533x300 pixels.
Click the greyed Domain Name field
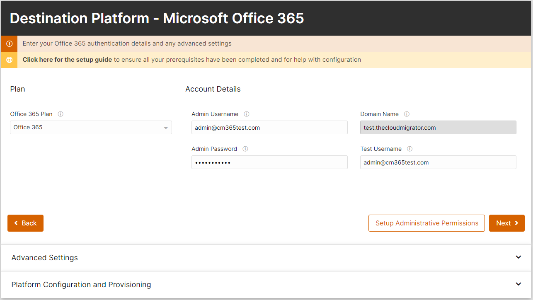click(438, 128)
